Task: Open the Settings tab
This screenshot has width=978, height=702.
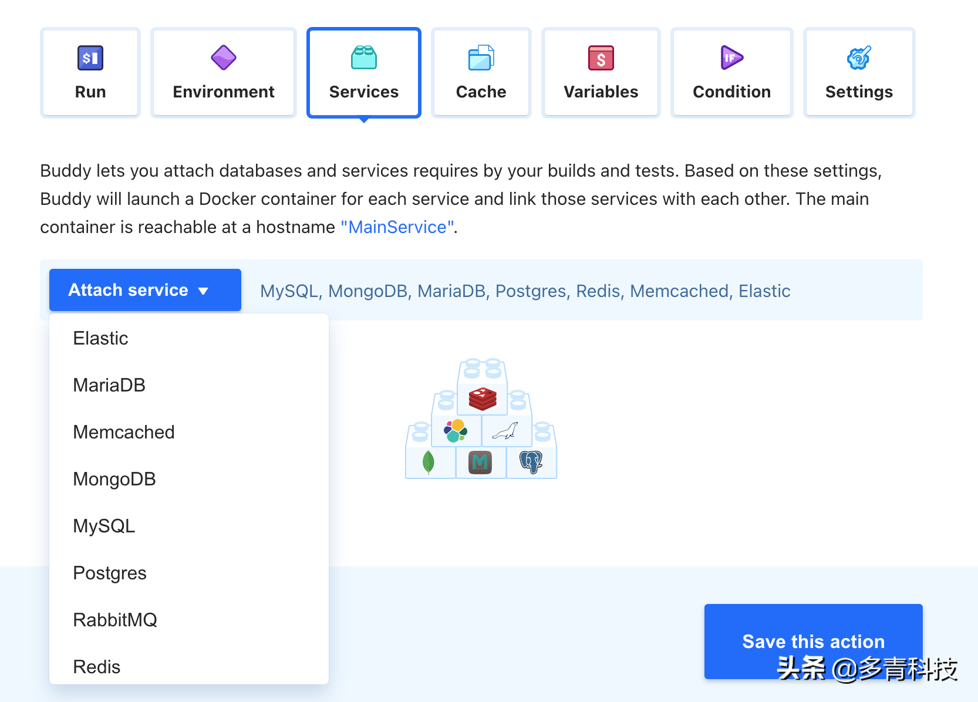Action: [859, 73]
